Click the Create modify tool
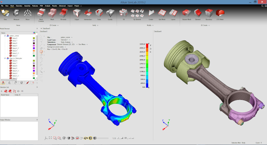 coord(151,15)
